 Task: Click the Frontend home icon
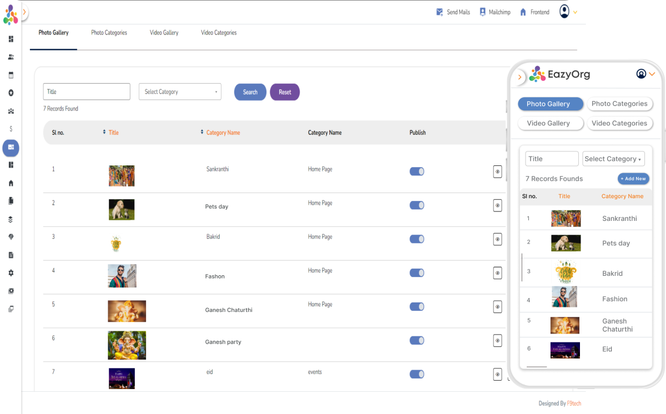[x=523, y=12]
